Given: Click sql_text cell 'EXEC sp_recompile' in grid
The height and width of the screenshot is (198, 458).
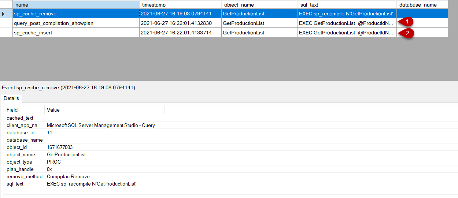Looking at the screenshot, I should coord(347,14).
